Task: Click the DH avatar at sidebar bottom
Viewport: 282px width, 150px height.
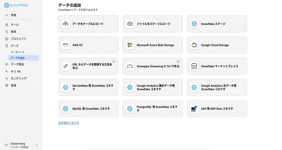Action: click(6, 145)
